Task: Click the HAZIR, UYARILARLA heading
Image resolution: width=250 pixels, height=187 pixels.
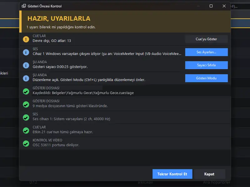Action: click(59, 19)
